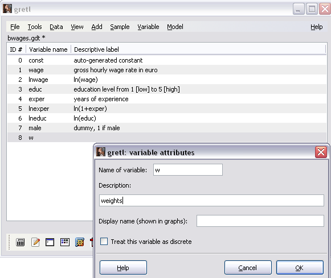Select the lnexper variable row
This screenshot has height=278, width=331.
[x=167, y=109]
